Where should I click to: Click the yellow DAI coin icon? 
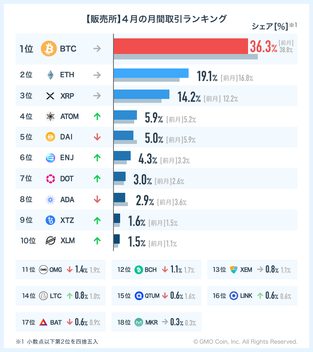point(50,137)
